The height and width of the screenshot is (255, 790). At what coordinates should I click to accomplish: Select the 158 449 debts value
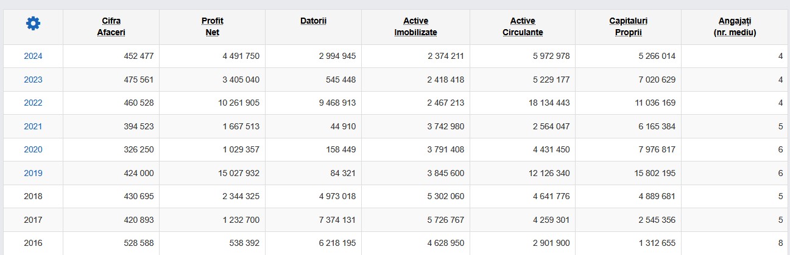(x=341, y=149)
